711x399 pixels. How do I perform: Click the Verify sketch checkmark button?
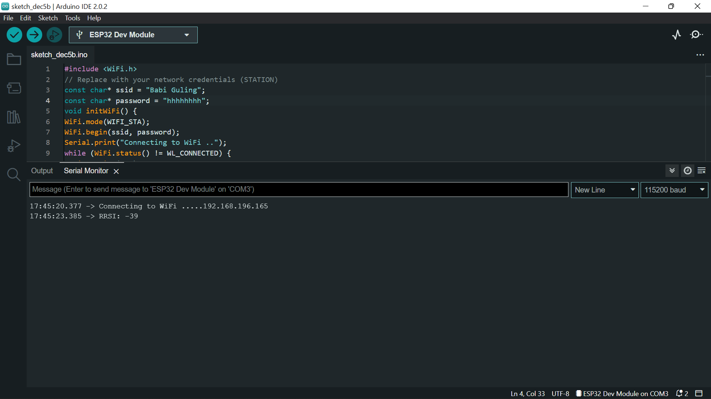tap(14, 35)
